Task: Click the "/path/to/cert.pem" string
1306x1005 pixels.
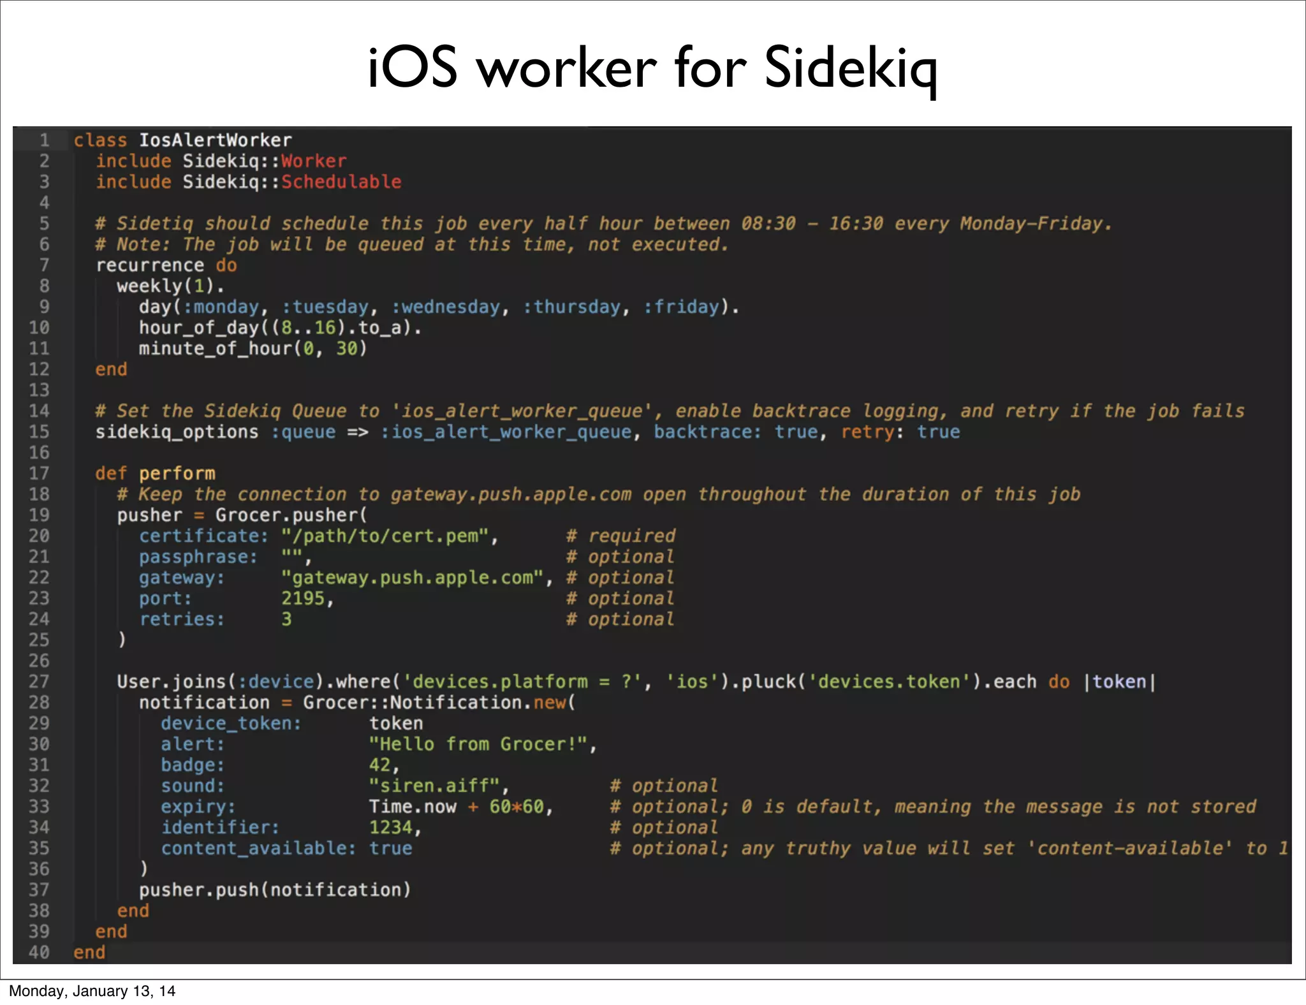Action: click(x=385, y=536)
